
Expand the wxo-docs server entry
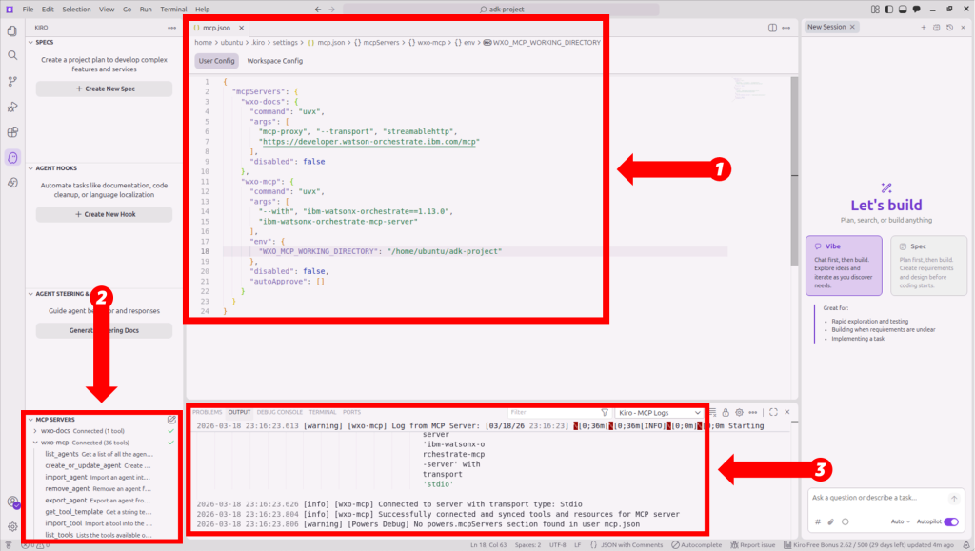click(x=35, y=431)
